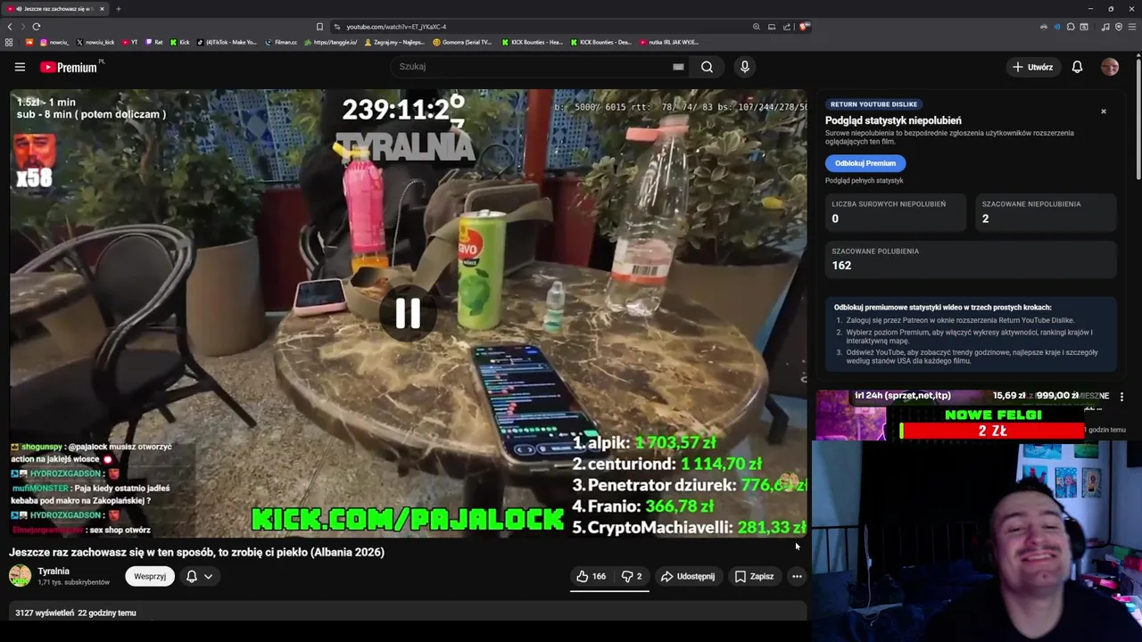
Task: Open the Tyralnia channel name link
Action: (x=54, y=571)
